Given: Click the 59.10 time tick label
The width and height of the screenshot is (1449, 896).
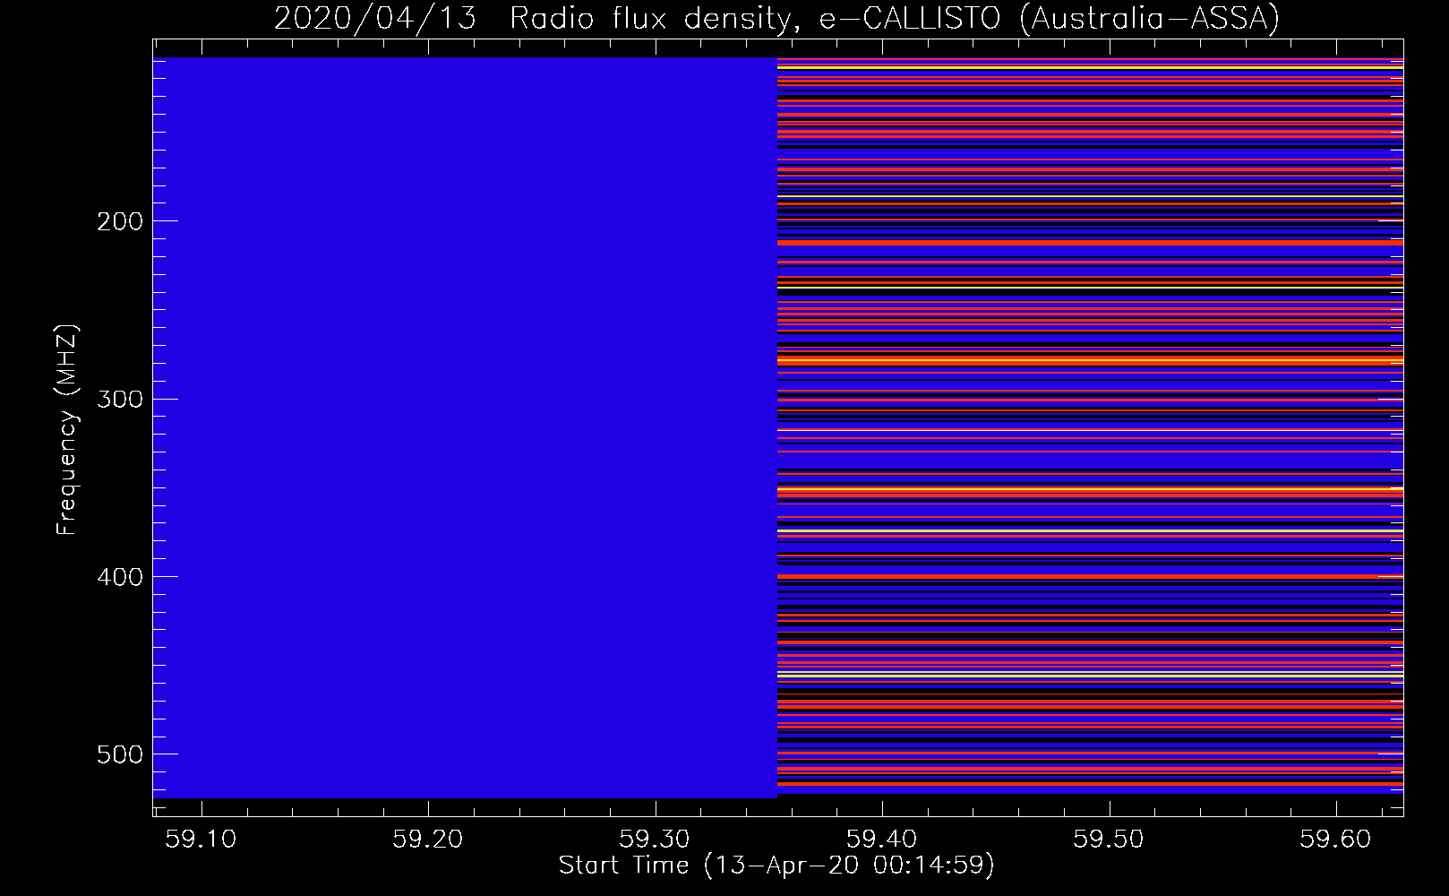Looking at the screenshot, I should (x=201, y=839).
